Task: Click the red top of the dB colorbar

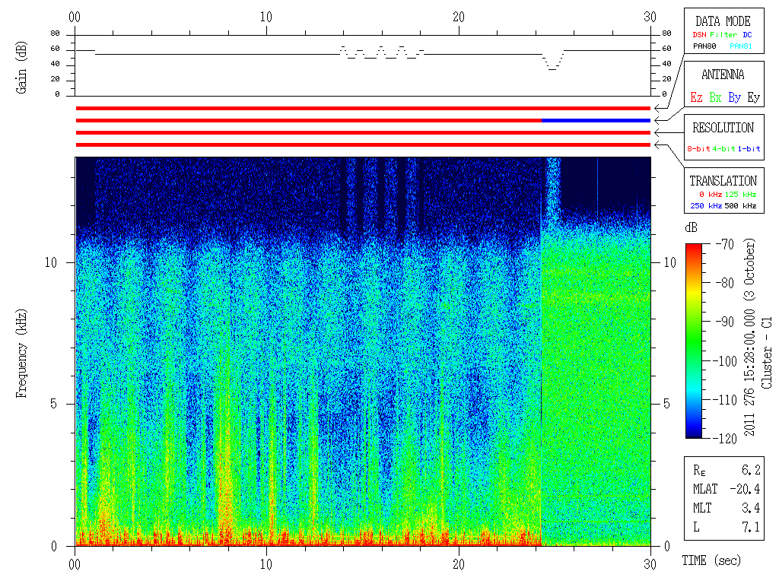Action: click(x=694, y=249)
